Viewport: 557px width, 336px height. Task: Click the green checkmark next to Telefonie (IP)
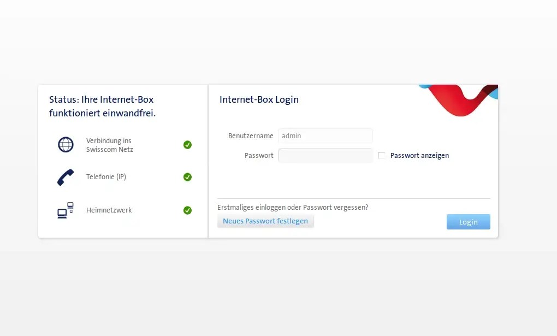click(187, 177)
